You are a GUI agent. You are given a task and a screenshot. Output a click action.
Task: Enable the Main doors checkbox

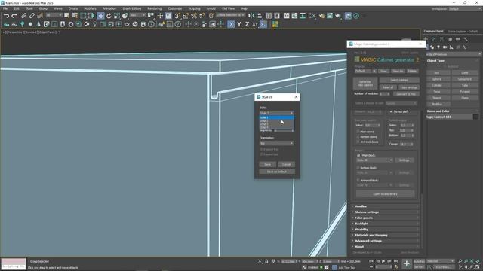pyautogui.click(x=358, y=132)
